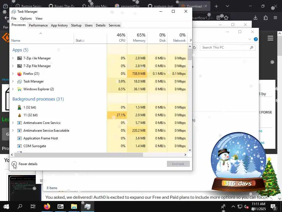Open the Options menu

pos(26,18)
